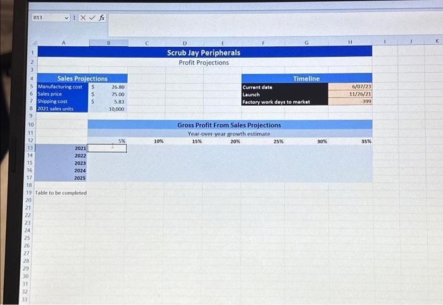Select the Manufacturing cost label cell
Viewport: 443px width, 305px height.
coord(63,87)
